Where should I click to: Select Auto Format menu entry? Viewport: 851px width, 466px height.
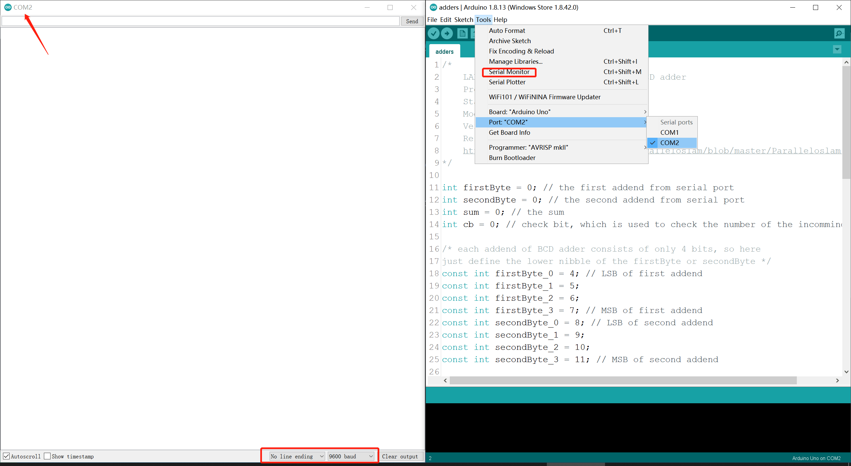[x=562, y=31]
